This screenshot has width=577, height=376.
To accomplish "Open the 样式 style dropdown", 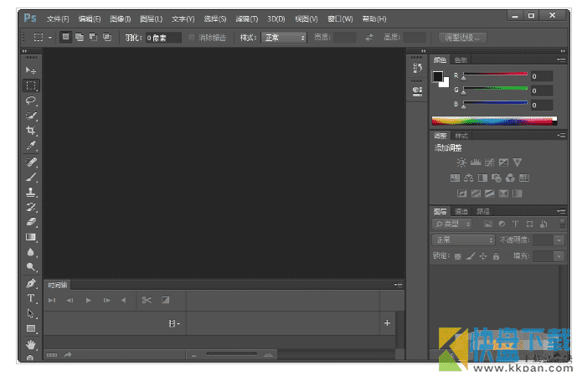I will tap(284, 38).
